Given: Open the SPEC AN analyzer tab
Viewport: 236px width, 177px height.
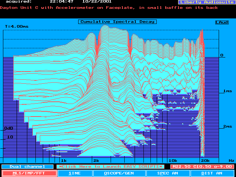Looking at the screenshot, I should coord(168,173).
